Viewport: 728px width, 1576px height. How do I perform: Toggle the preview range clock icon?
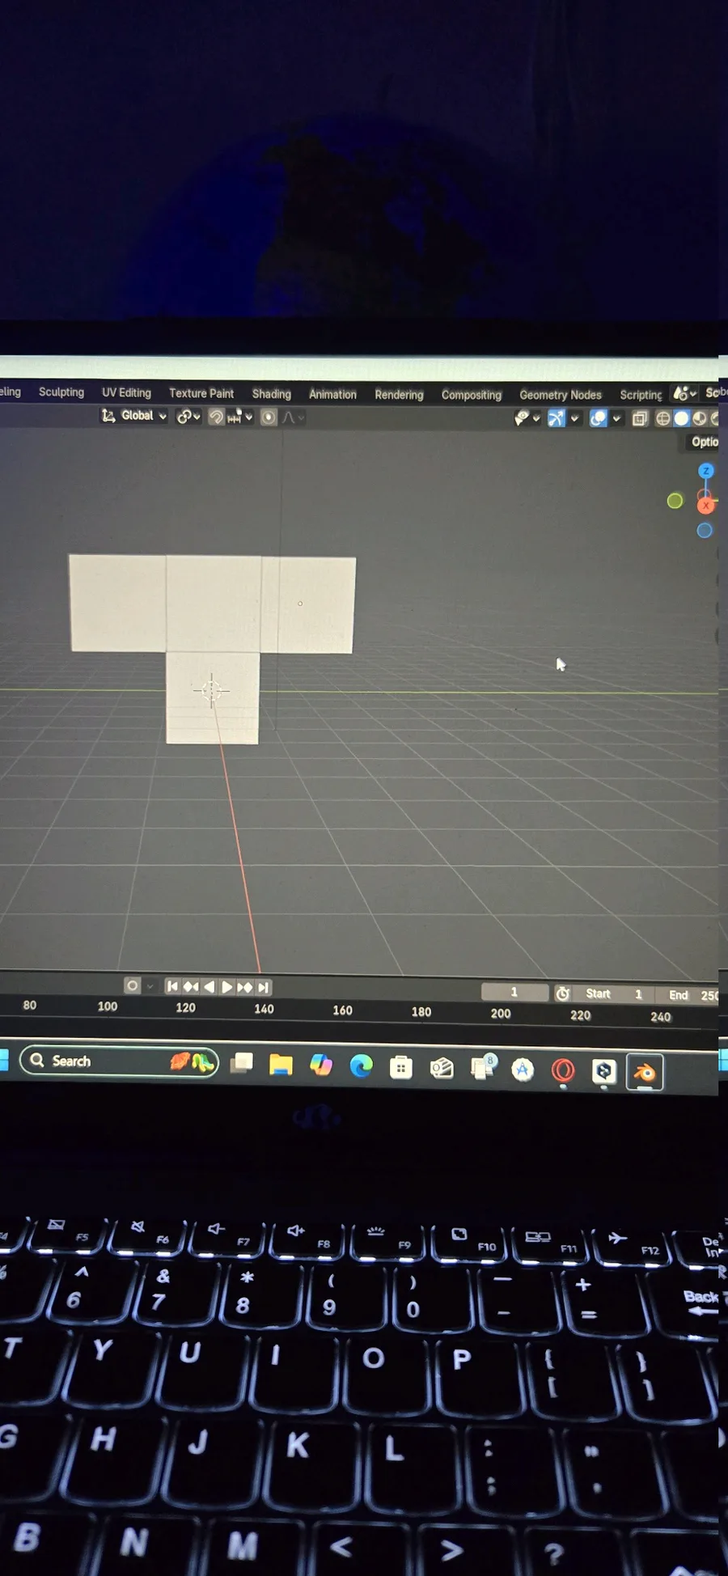tap(563, 993)
